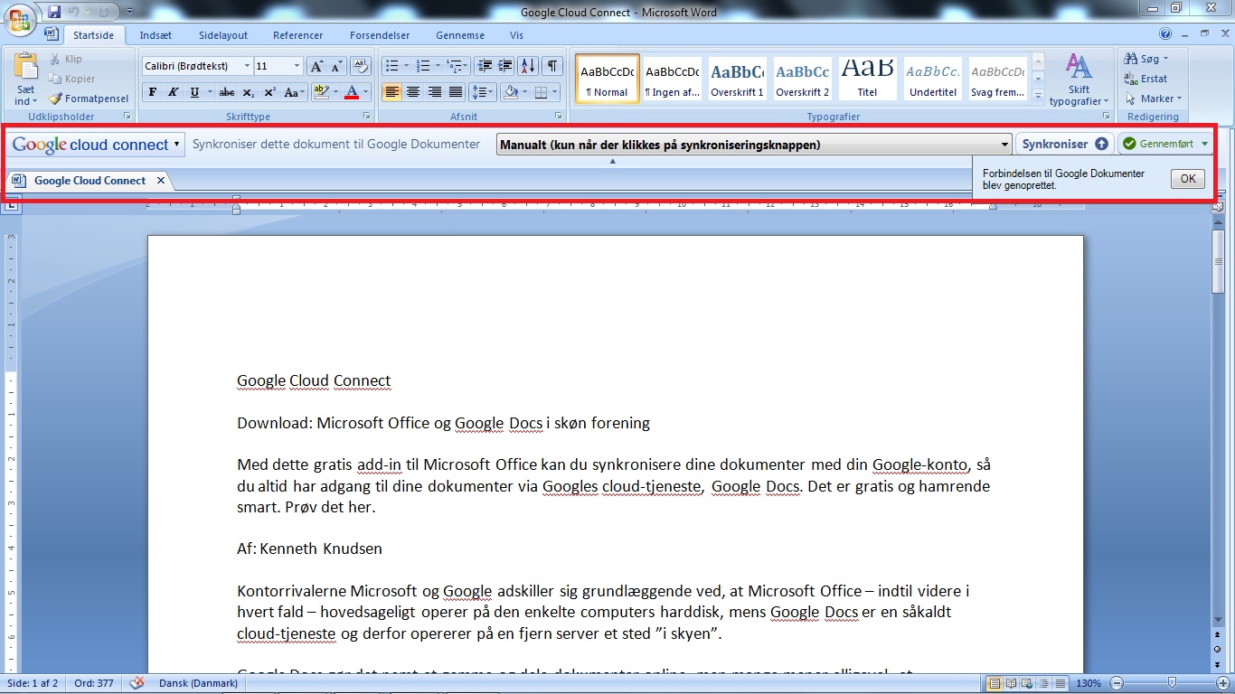
Task: Show paragraph marks with pilcrow icon
Action: click(x=552, y=66)
